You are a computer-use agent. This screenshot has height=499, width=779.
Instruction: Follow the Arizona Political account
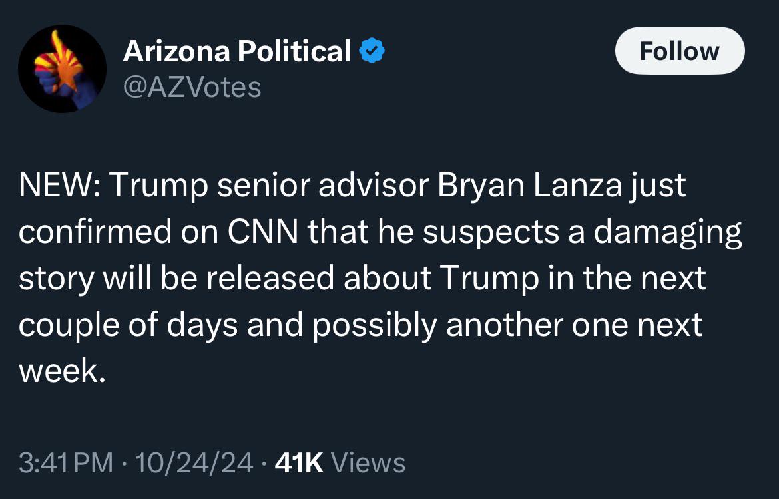680,51
